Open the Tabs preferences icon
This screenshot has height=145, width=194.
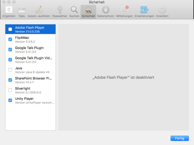pos(22,10)
